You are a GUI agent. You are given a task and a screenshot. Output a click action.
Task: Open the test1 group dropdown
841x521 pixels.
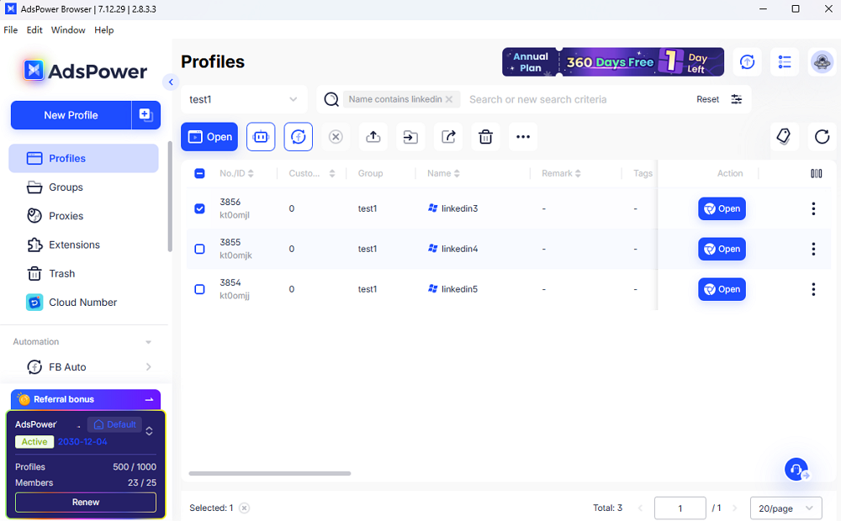click(x=244, y=99)
